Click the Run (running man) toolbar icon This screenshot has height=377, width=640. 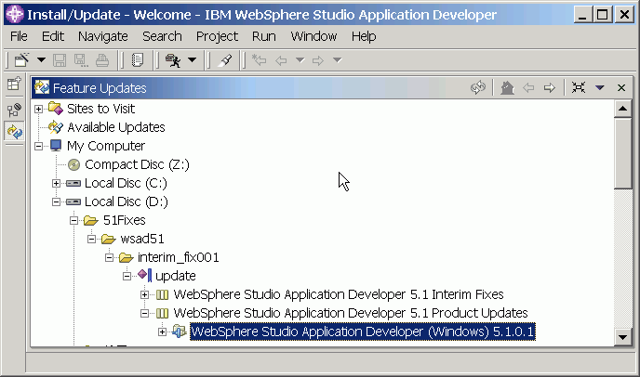pyautogui.click(x=173, y=60)
